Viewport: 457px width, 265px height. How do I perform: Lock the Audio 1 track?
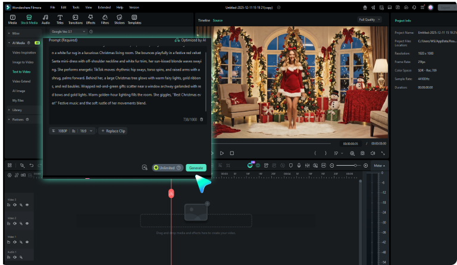pyautogui.click(x=9, y=257)
